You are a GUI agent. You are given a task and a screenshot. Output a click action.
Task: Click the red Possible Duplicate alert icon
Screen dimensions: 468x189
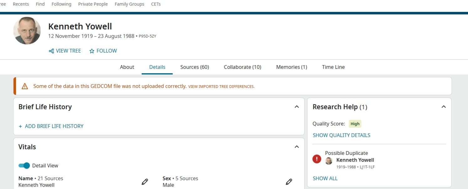(x=317, y=159)
